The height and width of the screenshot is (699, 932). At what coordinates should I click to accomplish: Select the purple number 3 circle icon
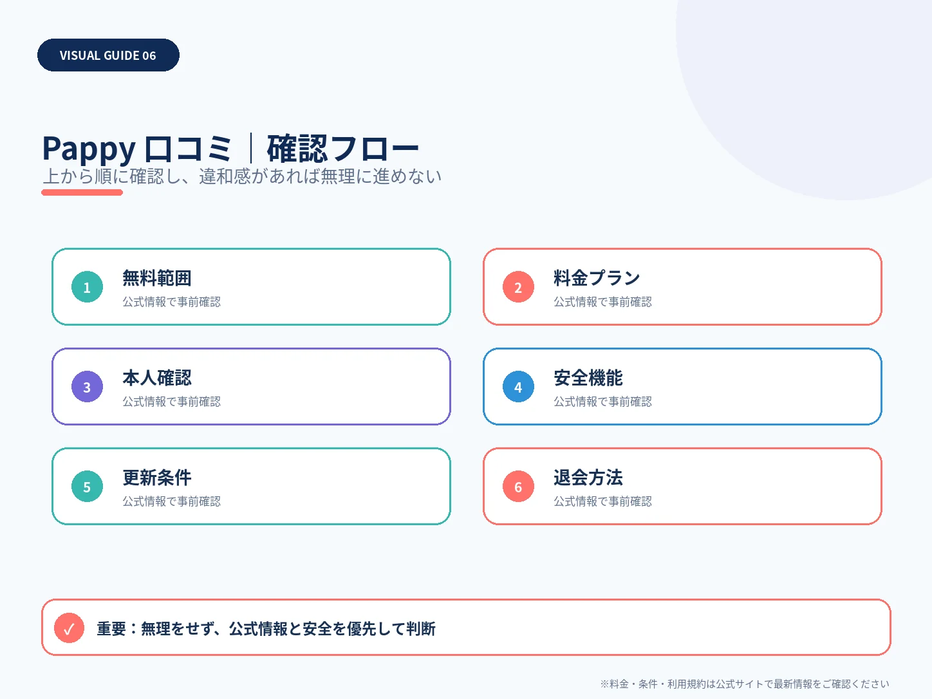[87, 387]
